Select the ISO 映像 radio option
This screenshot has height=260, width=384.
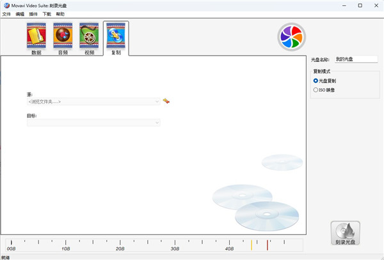324,90
